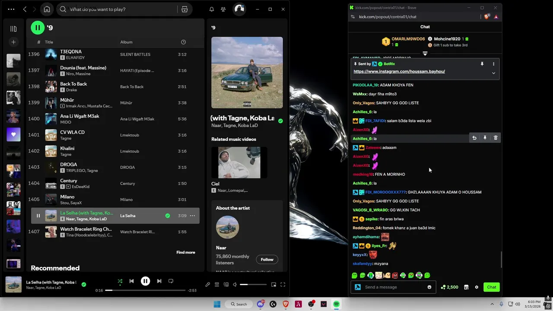Image resolution: width=553 pixels, height=311 pixels.
Task: Open the Instagram link in pinned chat message
Action: [399, 71]
